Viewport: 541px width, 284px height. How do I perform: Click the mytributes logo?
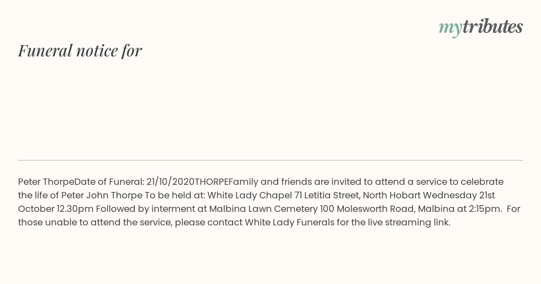click(481, 27)
